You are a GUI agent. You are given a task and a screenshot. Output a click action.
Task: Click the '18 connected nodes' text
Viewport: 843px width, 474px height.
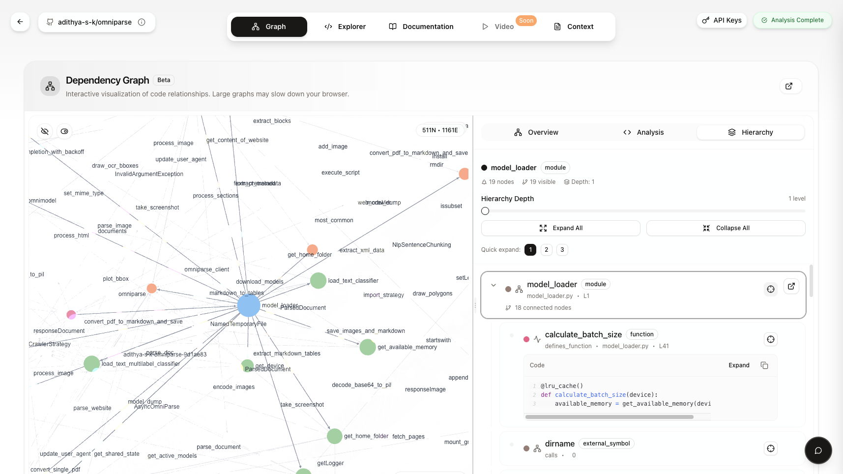click(x=543, y=308)
